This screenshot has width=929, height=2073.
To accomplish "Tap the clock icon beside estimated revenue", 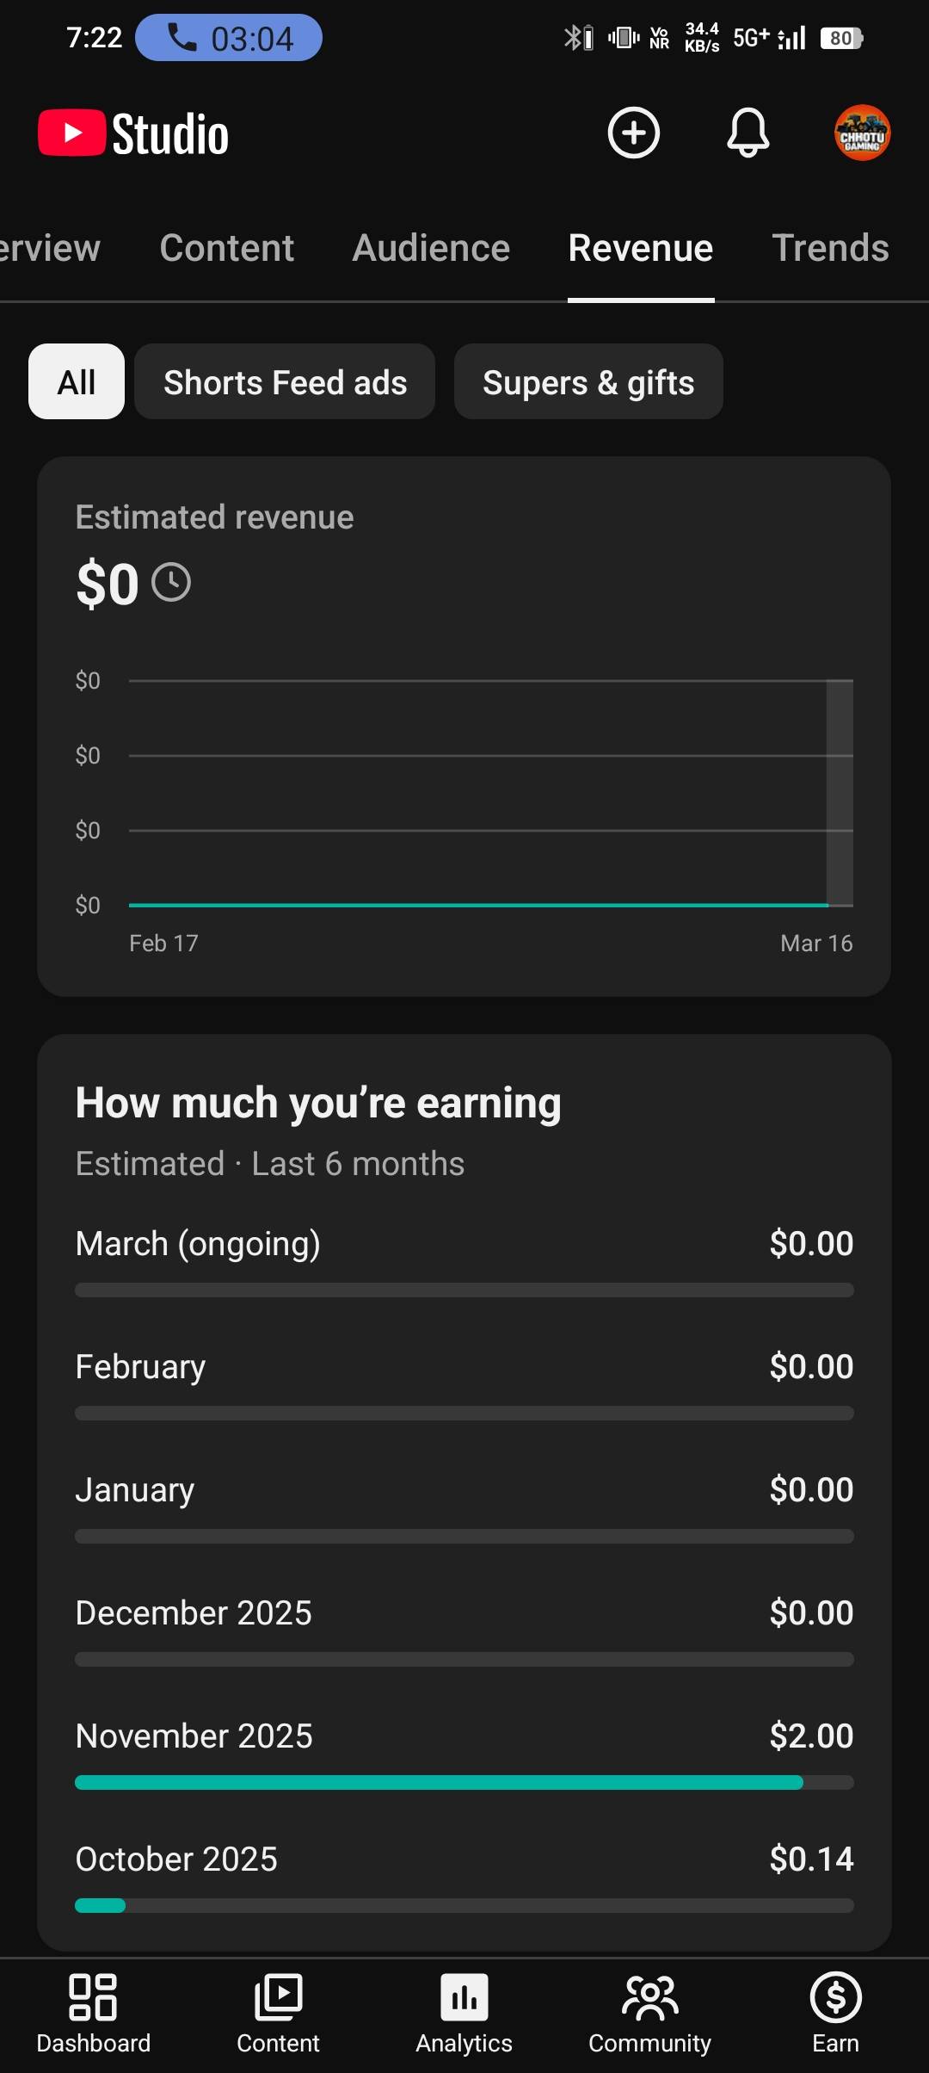I will coord(171,583).
